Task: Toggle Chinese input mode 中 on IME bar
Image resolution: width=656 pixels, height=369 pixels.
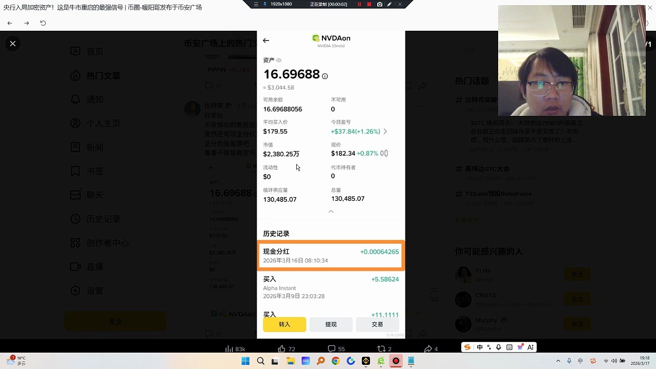Action: (x=480, y=347)
